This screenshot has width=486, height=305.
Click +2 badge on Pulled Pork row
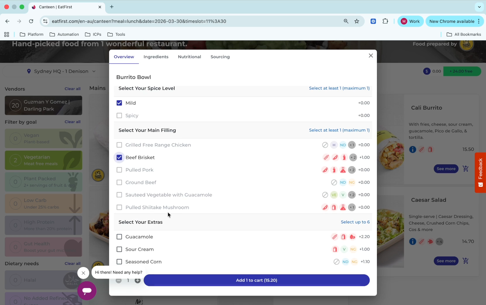click(352, 170)
